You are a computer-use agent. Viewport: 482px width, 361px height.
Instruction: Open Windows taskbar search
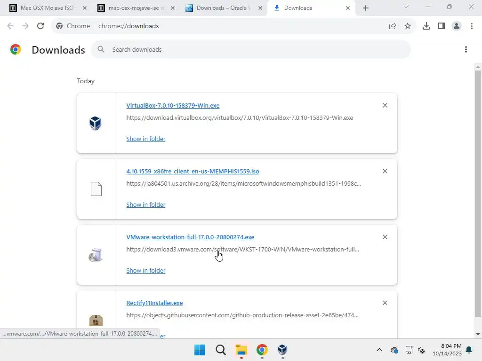[x=220, y=350]
